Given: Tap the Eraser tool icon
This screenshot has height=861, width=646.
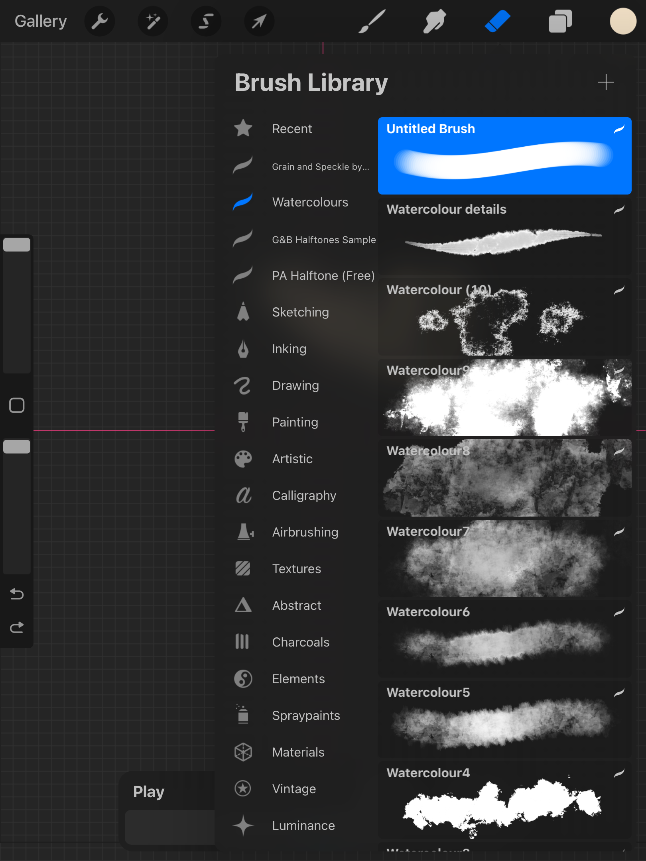Looking at the screenshot, I should pyautogui.click(x=497, y=22).
